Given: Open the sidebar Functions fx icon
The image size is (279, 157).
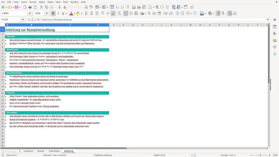Looking at the screenshot, I should pos(275,54).
